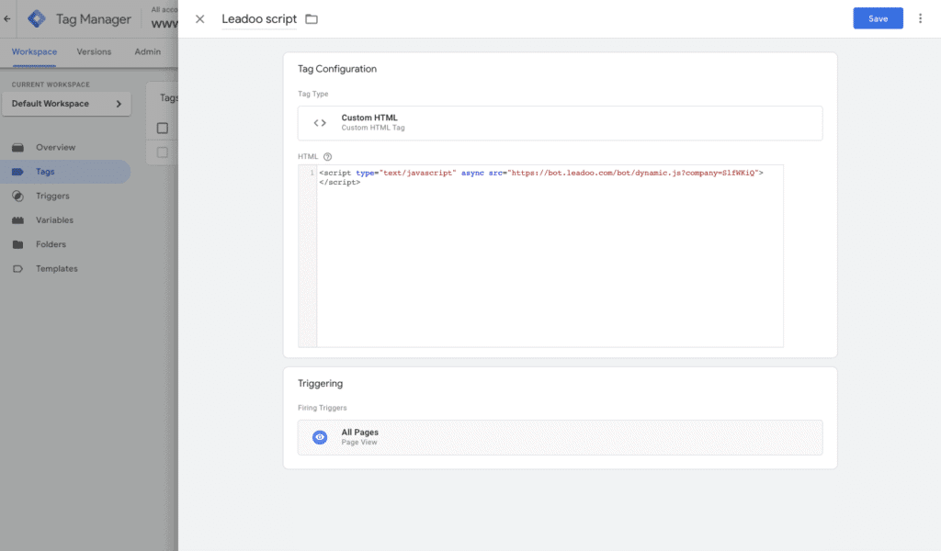Click the back arrow beside Tag Manager

click(7, 18)
